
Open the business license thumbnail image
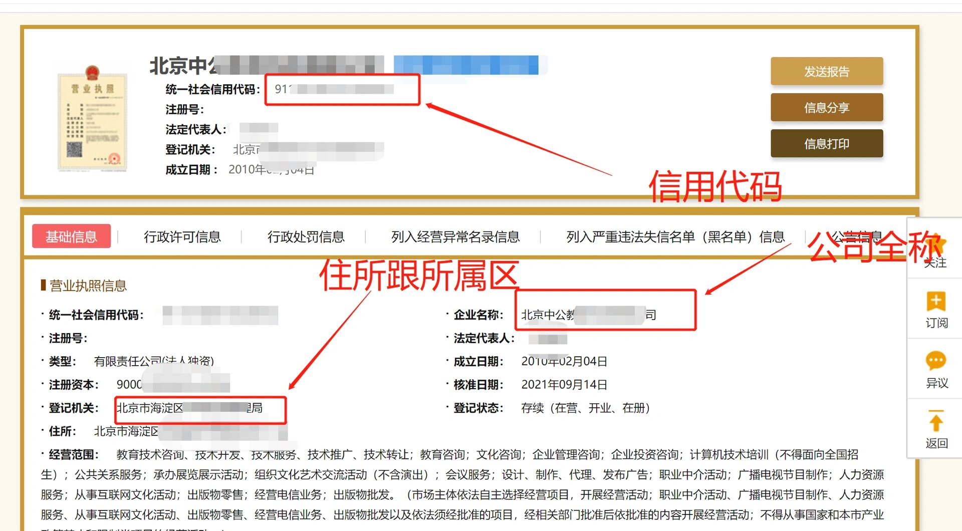pos(93,118)
